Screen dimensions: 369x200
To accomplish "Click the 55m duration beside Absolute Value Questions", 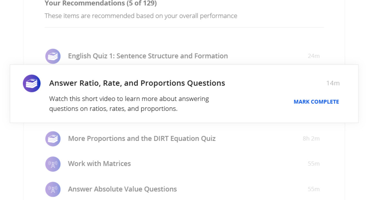I will [x=314, y=189].
